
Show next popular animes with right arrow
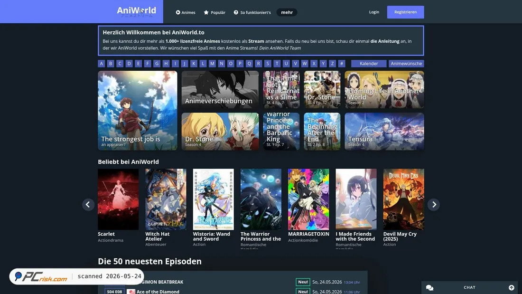434,204
